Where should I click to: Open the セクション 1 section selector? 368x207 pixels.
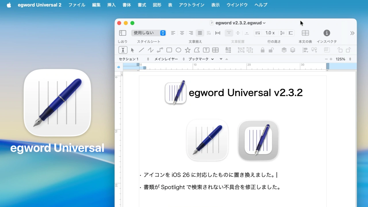pyautogui.click(x=134, y=59)
